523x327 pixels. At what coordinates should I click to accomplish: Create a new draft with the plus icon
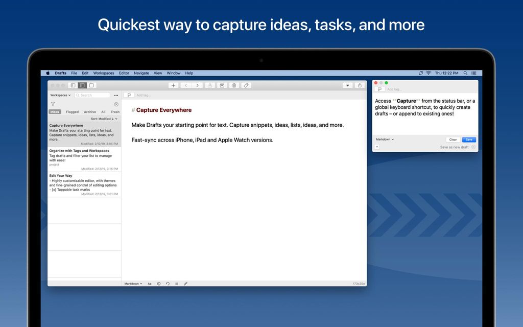(173, 85)
